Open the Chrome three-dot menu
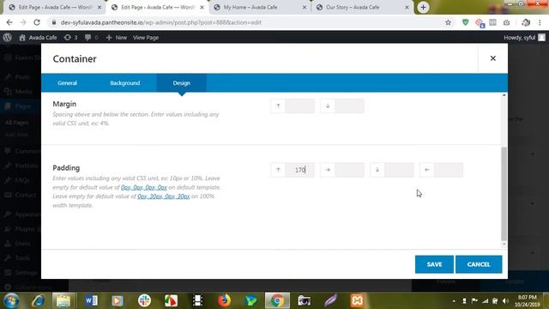This screenshot has height=309, width=549. [x=540, y=22]
